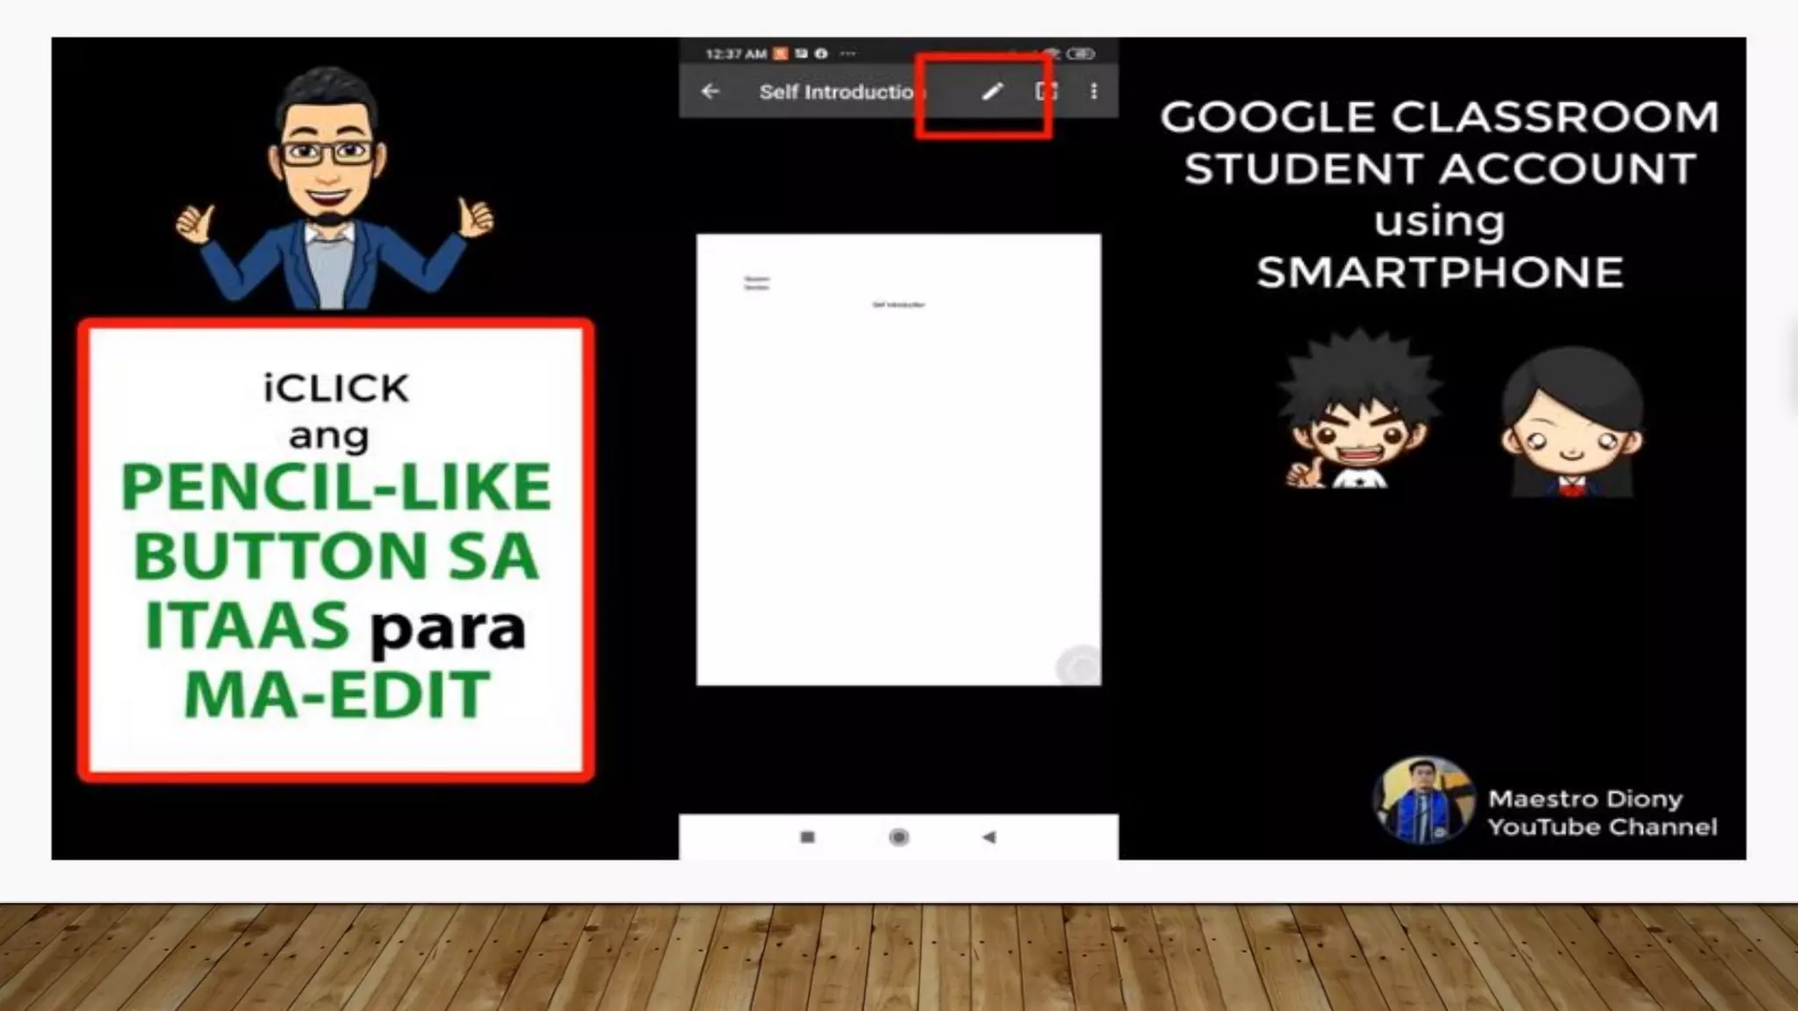Viewport: 1798px width, 1011px height.
Task: Click the iCLICK text
Action: [335, 388]
